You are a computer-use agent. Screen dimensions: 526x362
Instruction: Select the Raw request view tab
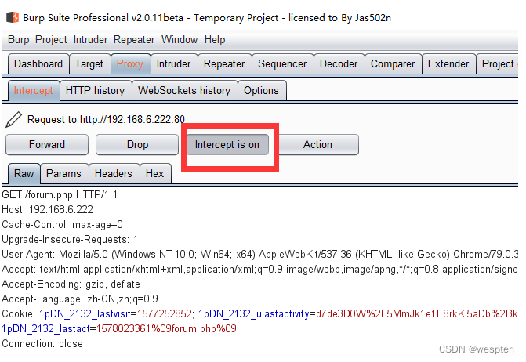tap(24, 174)
